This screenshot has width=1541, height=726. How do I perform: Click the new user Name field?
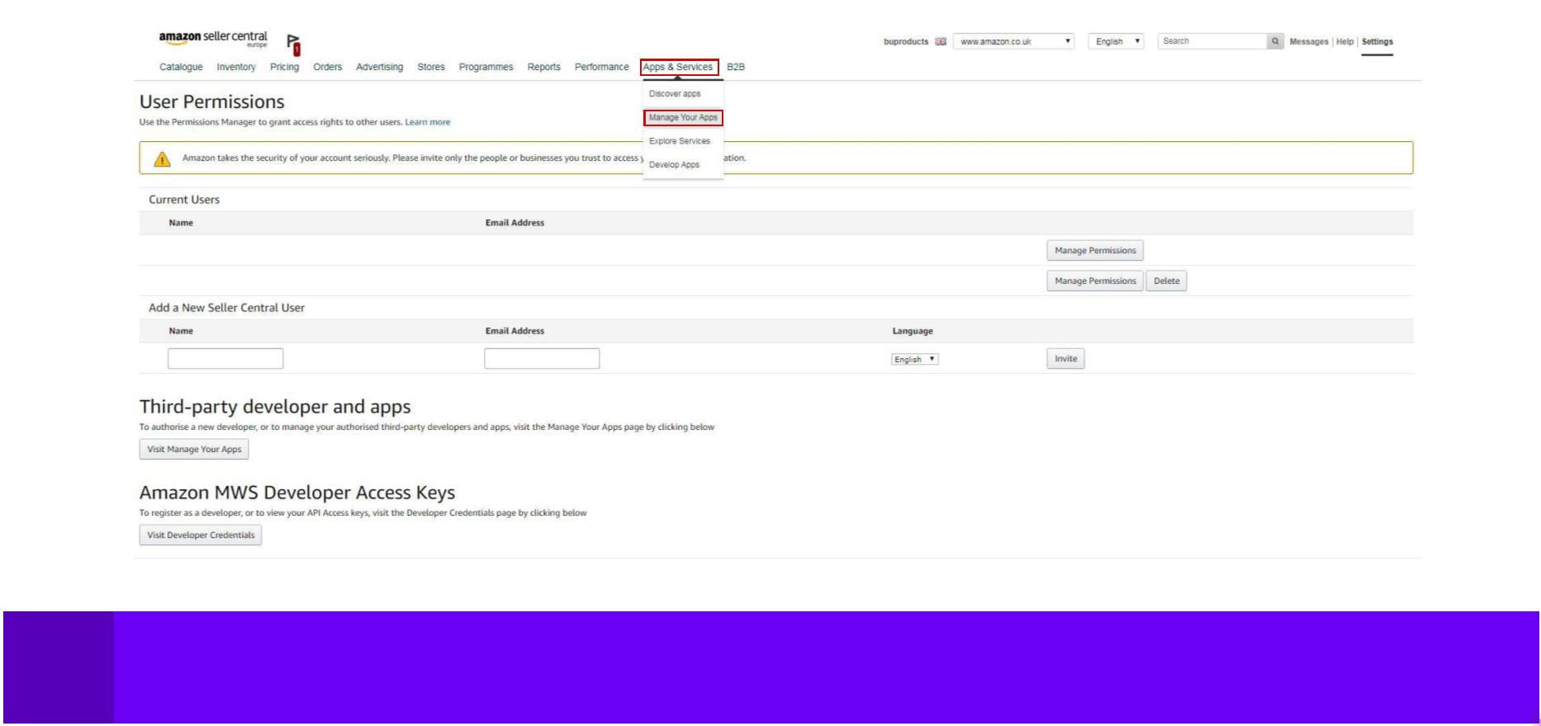pos(225,359)
